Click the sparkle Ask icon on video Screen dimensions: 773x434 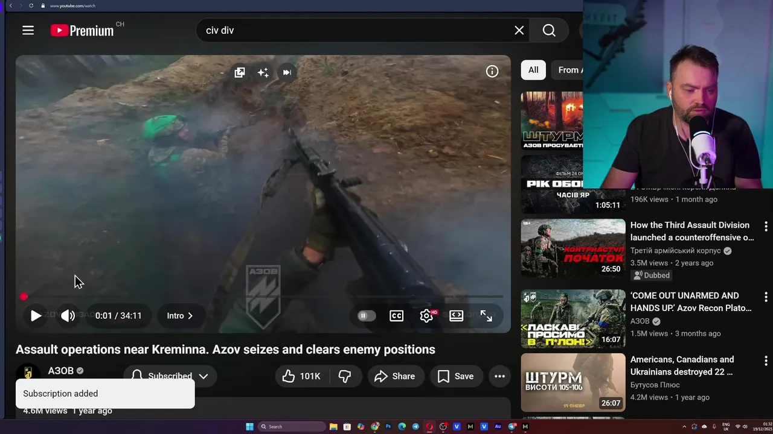pyautogui.click(x=263, y=72)
